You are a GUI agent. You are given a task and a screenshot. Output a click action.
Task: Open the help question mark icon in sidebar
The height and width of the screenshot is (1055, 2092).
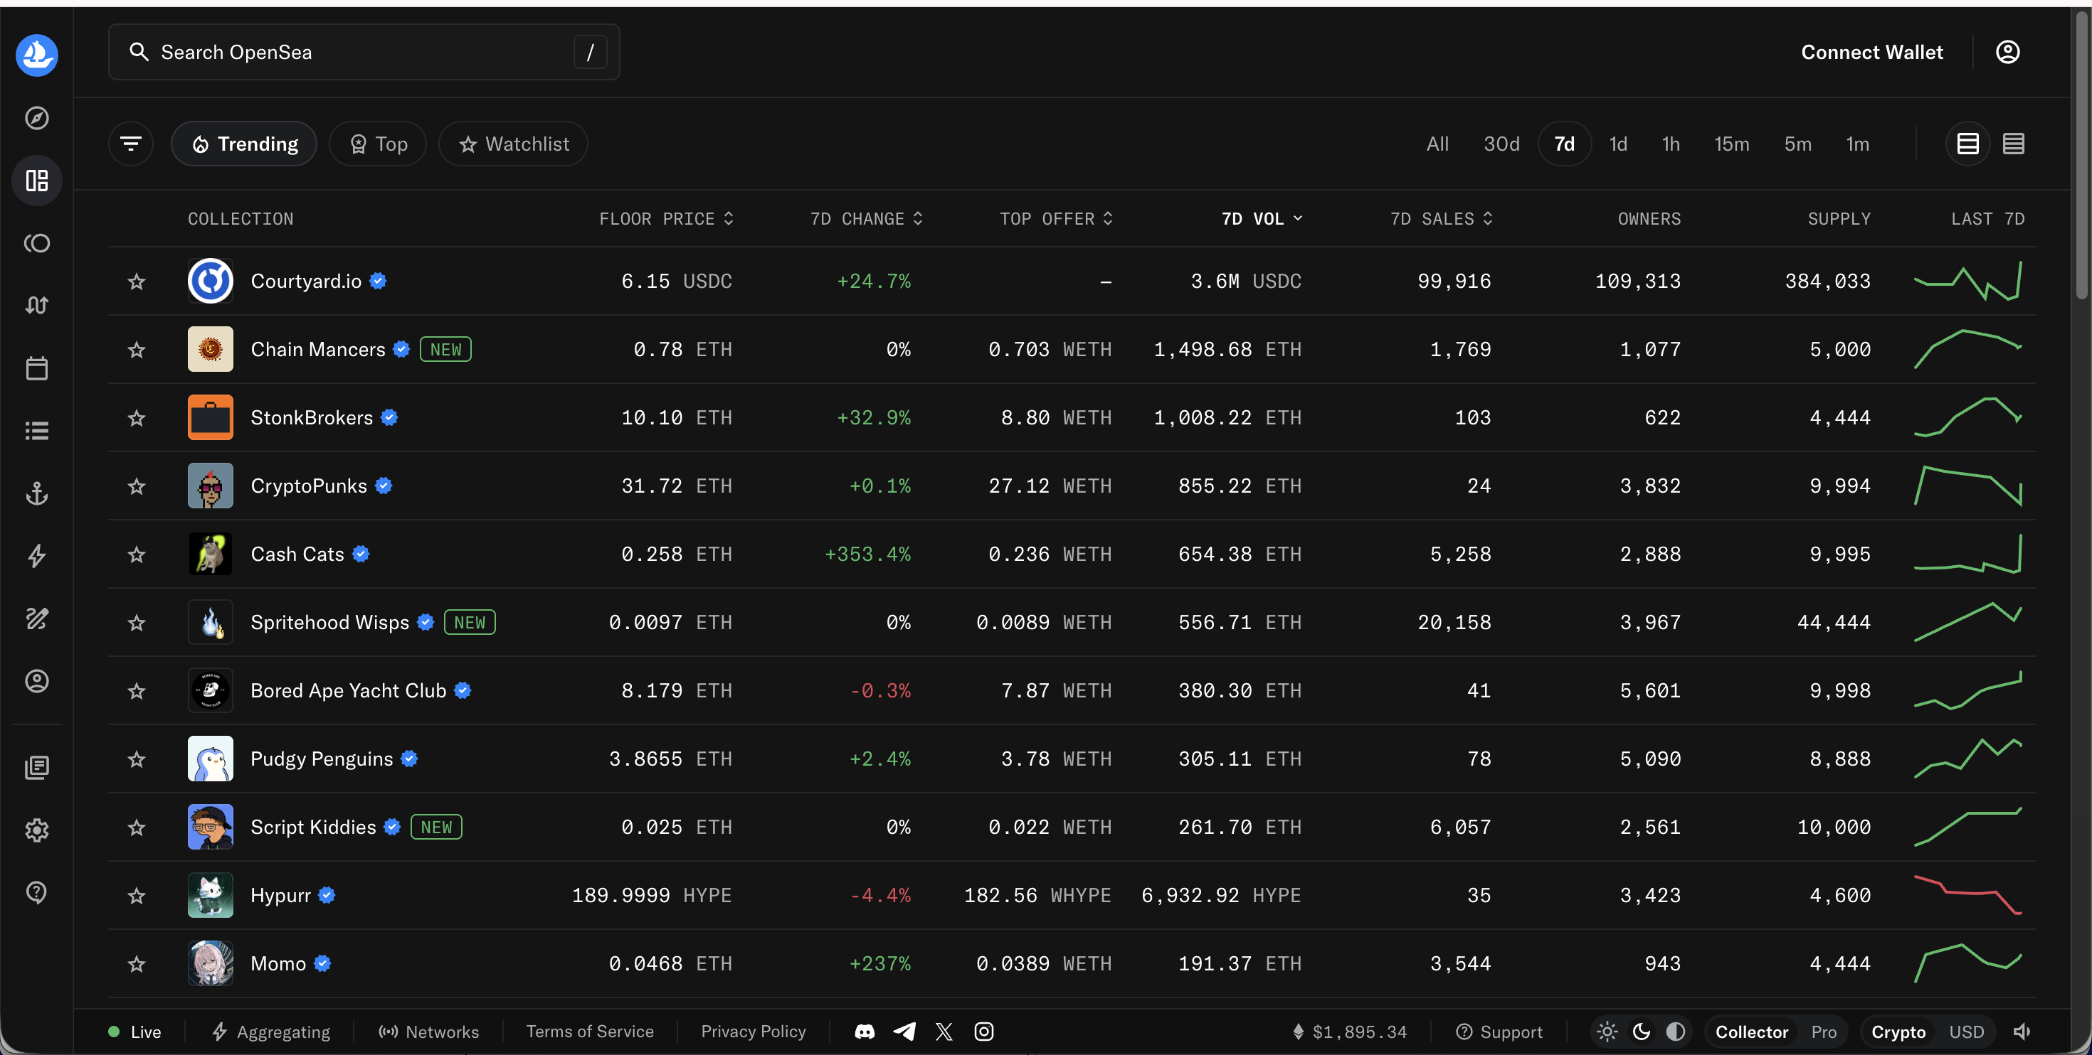pos(36,893)
